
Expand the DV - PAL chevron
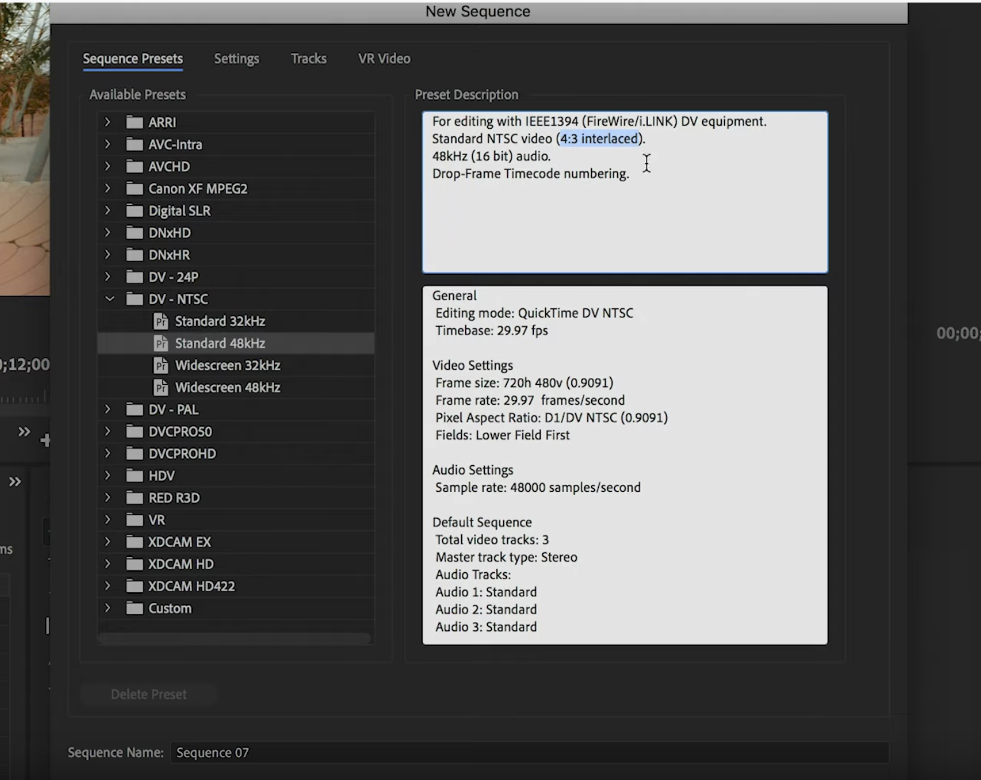pos(108,409)
